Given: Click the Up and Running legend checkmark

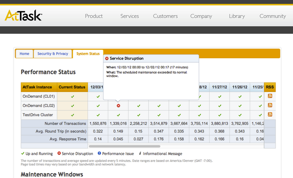Looking at the screenshot, I should pyautogui.click(x=22, y=154).
